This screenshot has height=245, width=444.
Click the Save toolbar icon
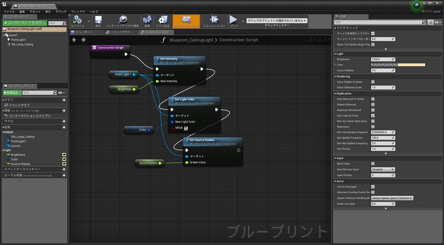[98, 20]
